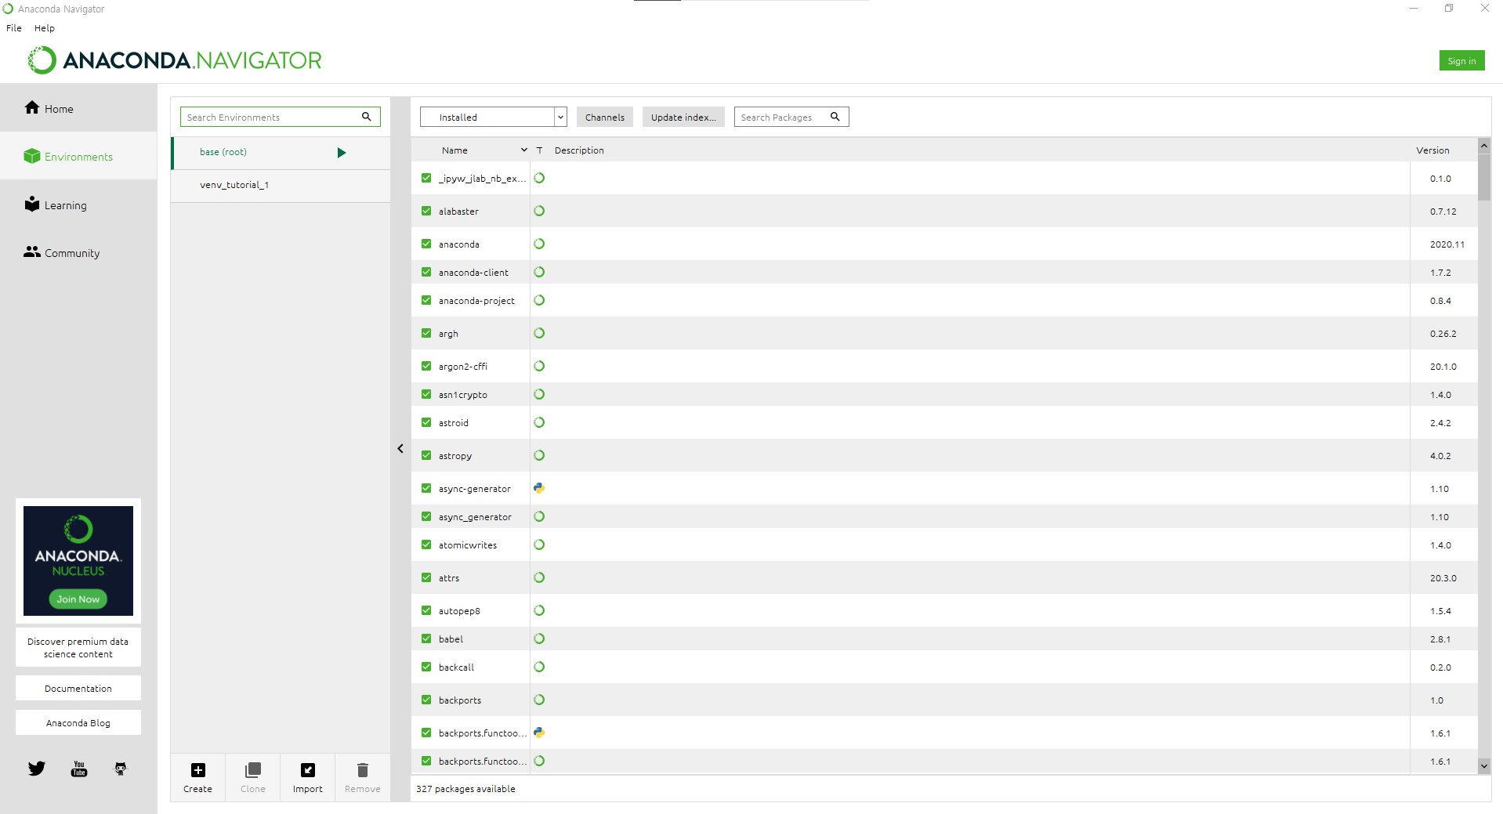
Task: Go to the Learning tab
Action: (x=78, y=204)
